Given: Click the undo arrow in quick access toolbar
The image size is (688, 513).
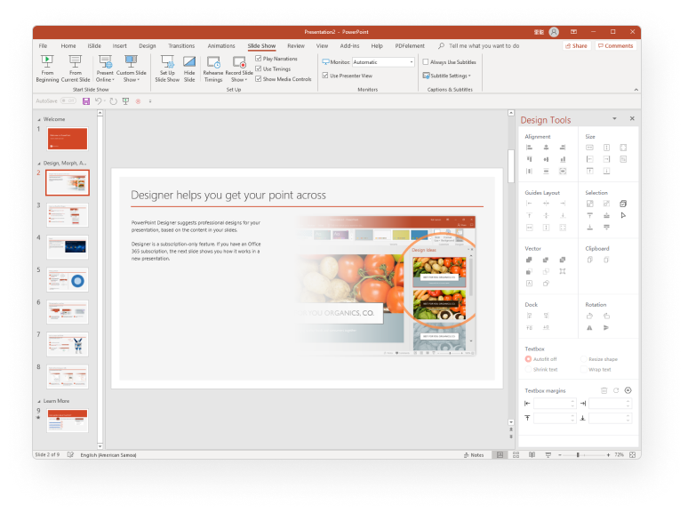Looking at the screenshot, I should pyautogui.click(x=99, y=101).
